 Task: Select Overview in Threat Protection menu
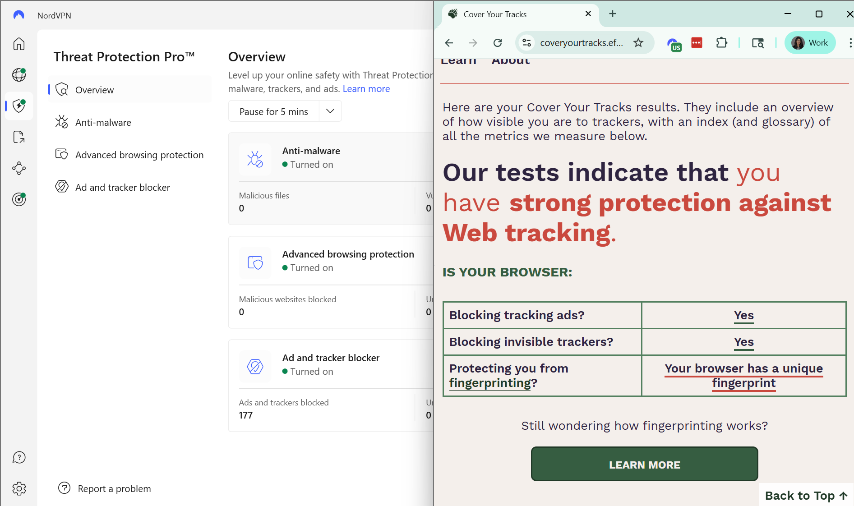click(x=130, y=90)
